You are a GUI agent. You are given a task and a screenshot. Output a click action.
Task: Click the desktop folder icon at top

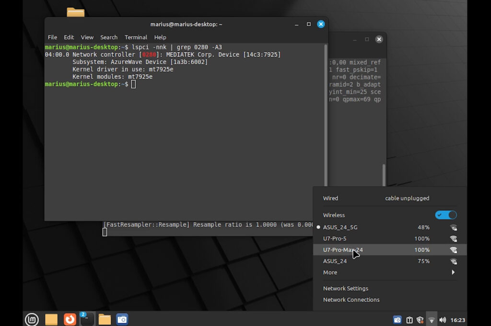click(x=76, y=12)
